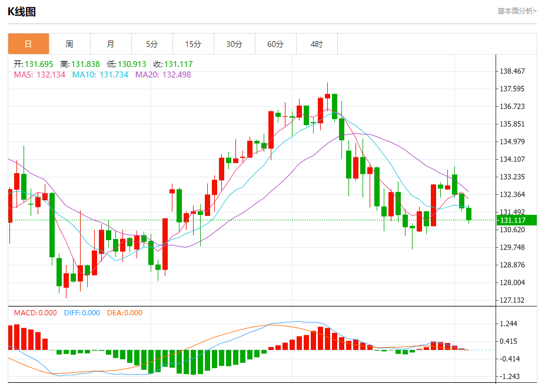
Task: Click the MA10 value 131.734
Action: [x=114, y=75]
